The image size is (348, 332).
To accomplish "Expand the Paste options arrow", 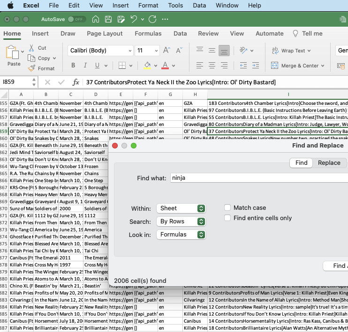I will point(23,52).
